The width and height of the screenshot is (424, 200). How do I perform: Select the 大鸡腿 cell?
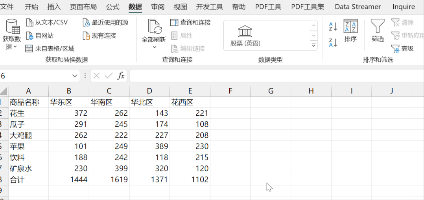pyautogui.click(x=28, y=135)
